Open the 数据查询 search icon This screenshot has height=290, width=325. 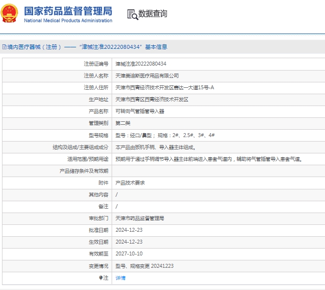click(x=132, y=14)
